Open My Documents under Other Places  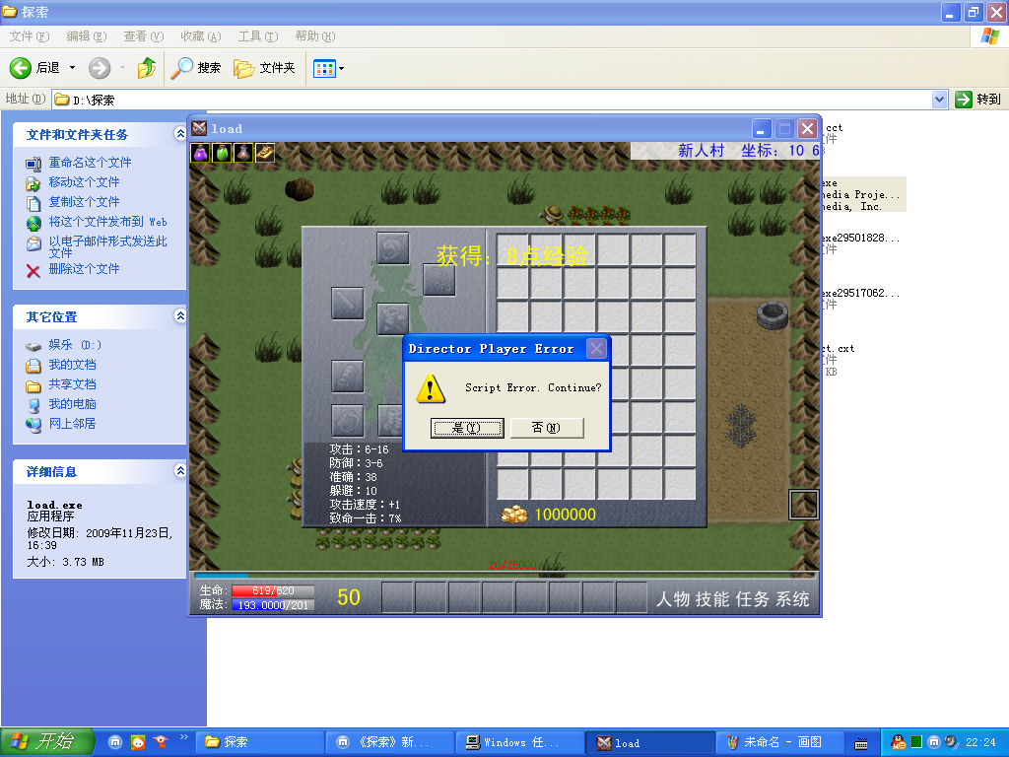(x=72, y=365)
